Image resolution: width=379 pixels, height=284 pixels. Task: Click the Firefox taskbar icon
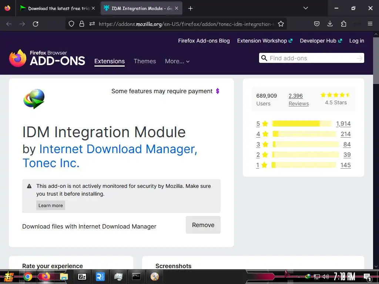tap(46, 277)
